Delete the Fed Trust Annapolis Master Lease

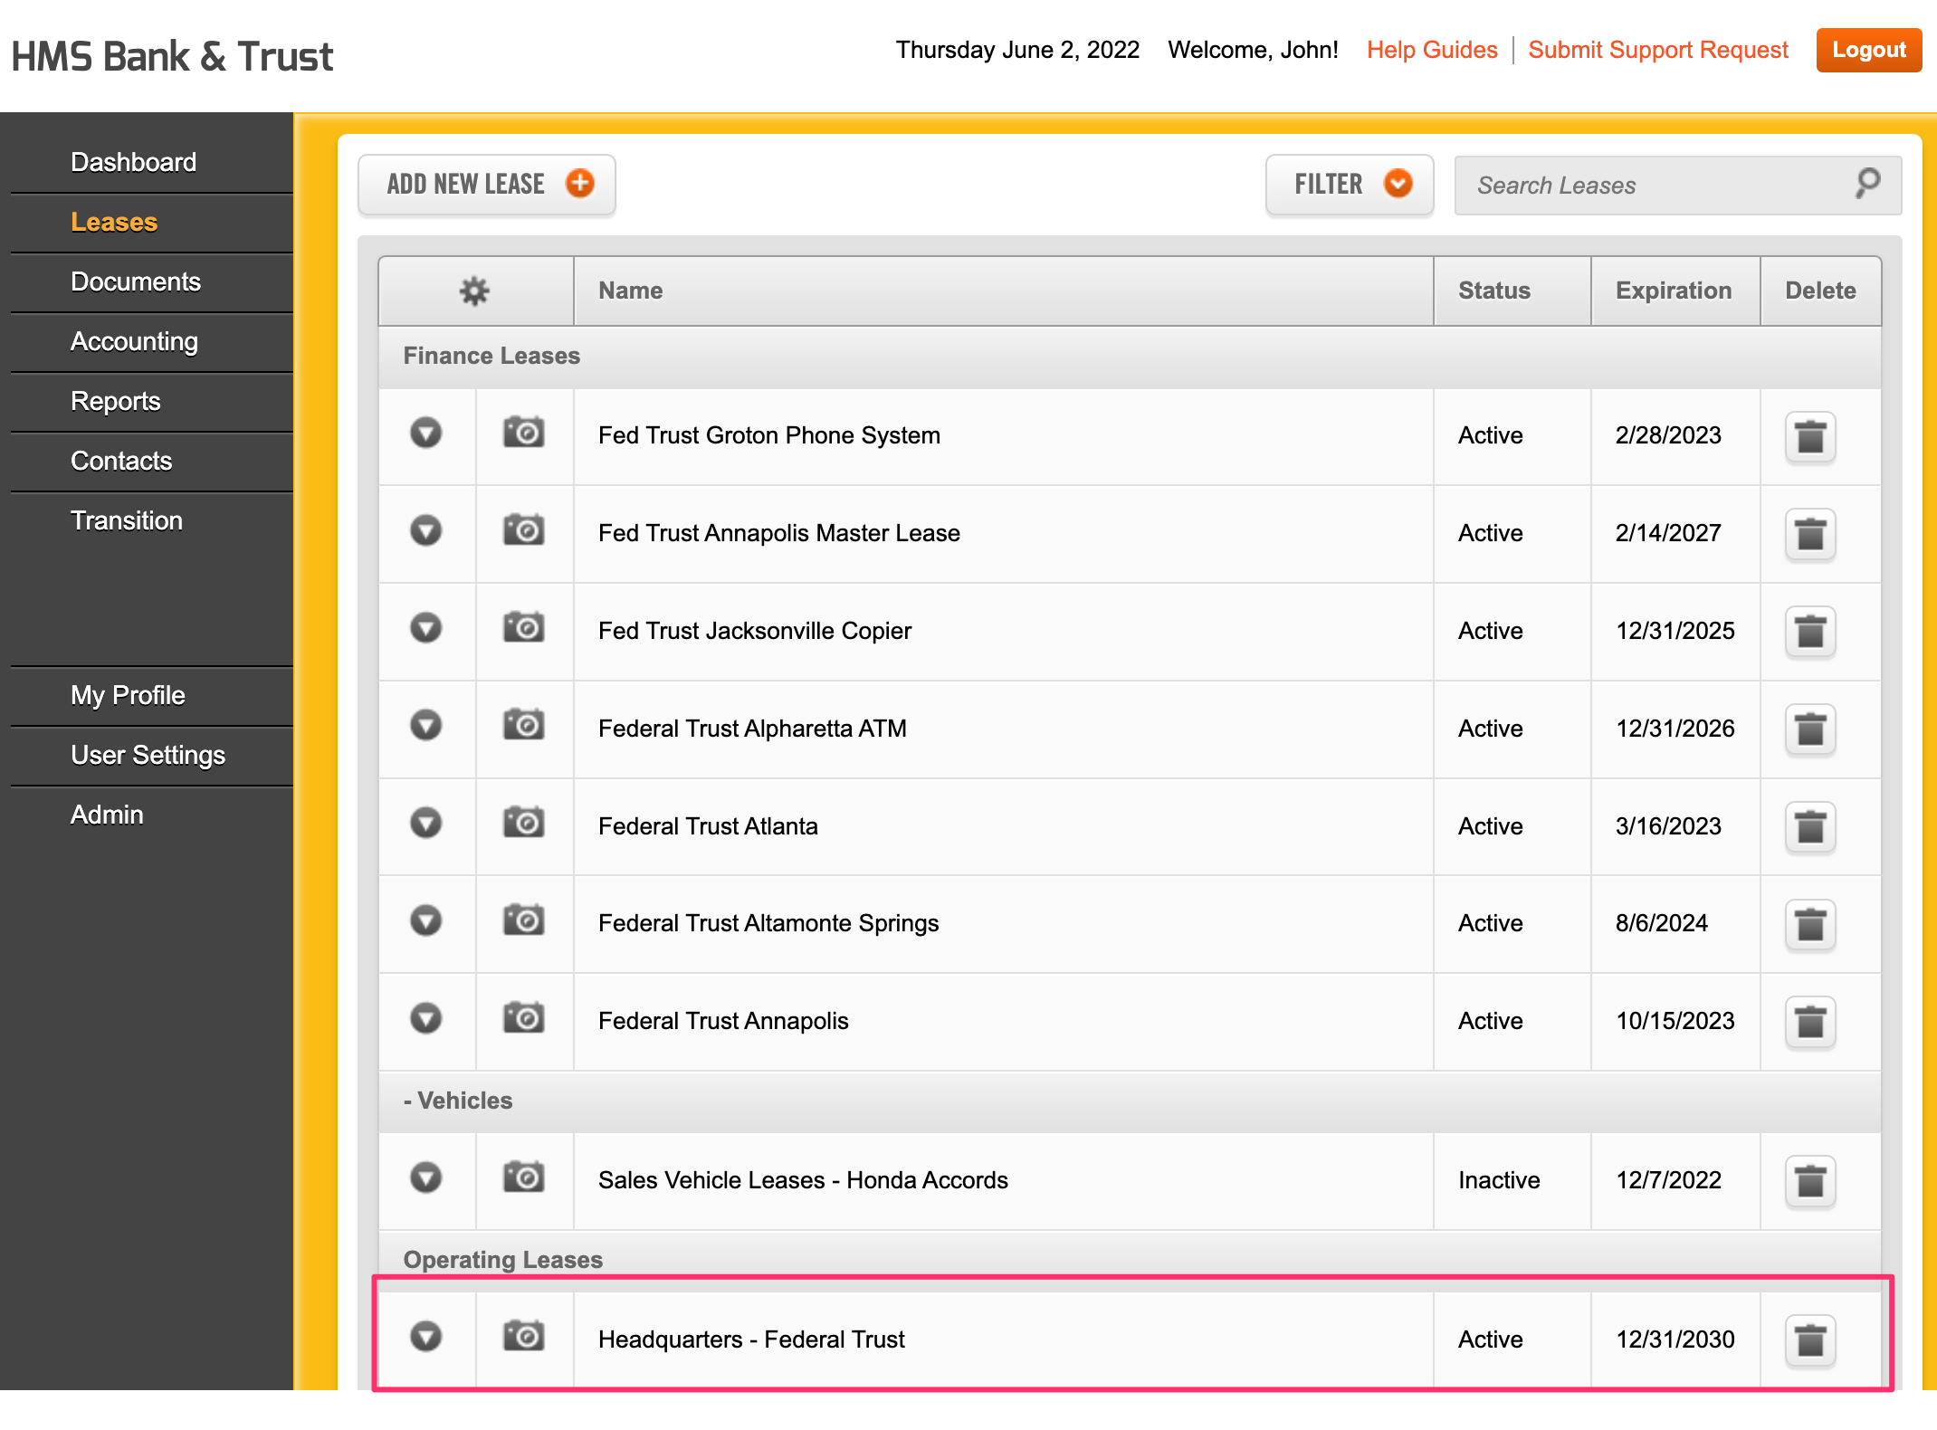coord(1809,534)
